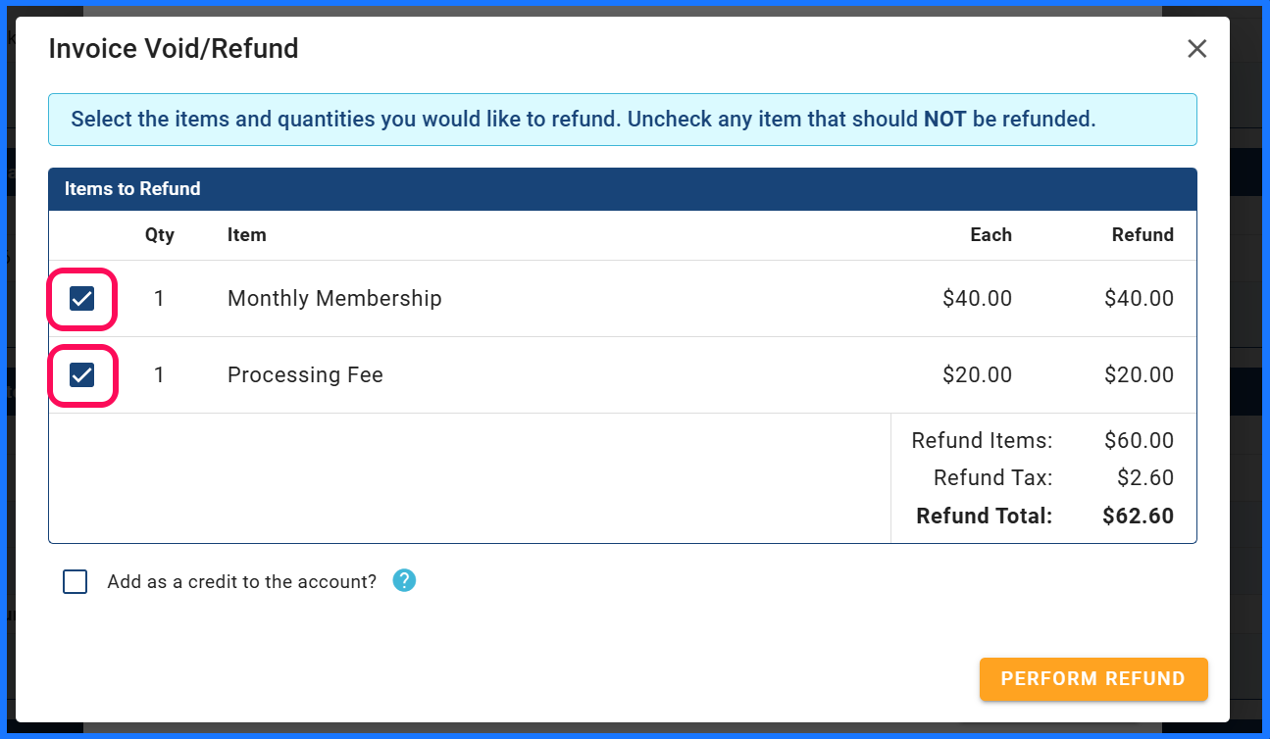The height and width of the screenshot is (739, 1270).
Task: Click the Items to Refund header bar
Action: 623,189
